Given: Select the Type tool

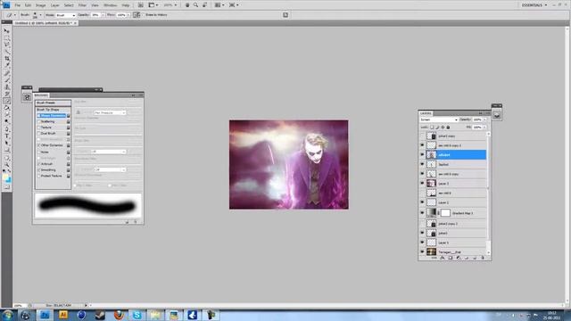Looking at the screenshot, I should click(7, 136).
